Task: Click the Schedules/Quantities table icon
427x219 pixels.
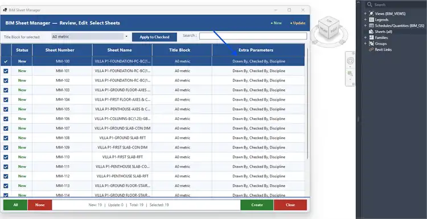Action: [x=371, y=26]
